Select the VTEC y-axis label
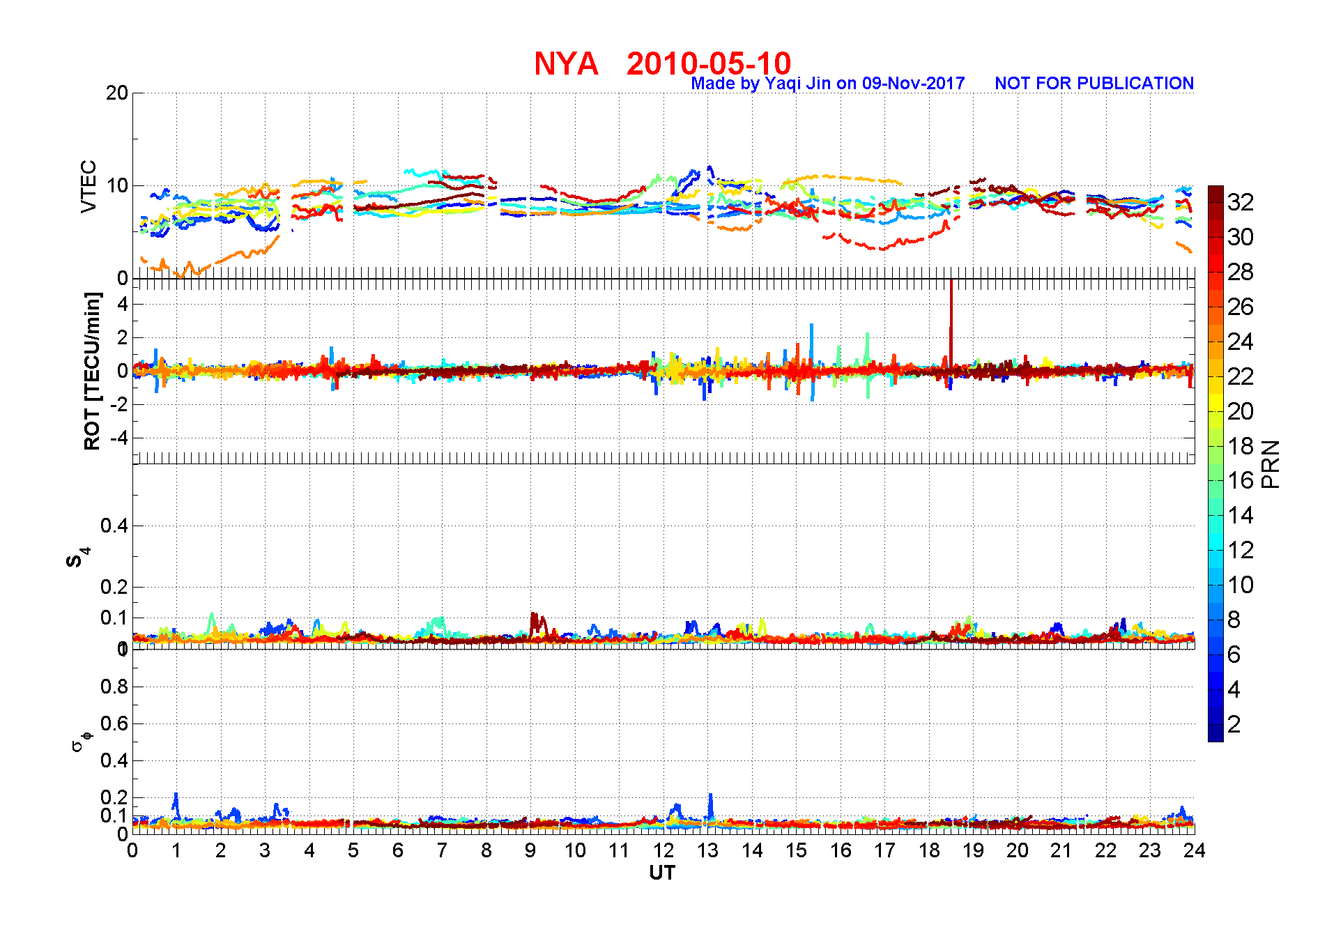The image size is (1327, 927). point(89,186)
